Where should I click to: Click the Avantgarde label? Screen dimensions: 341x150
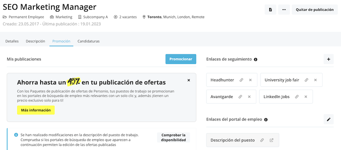(x=221, y=97)
